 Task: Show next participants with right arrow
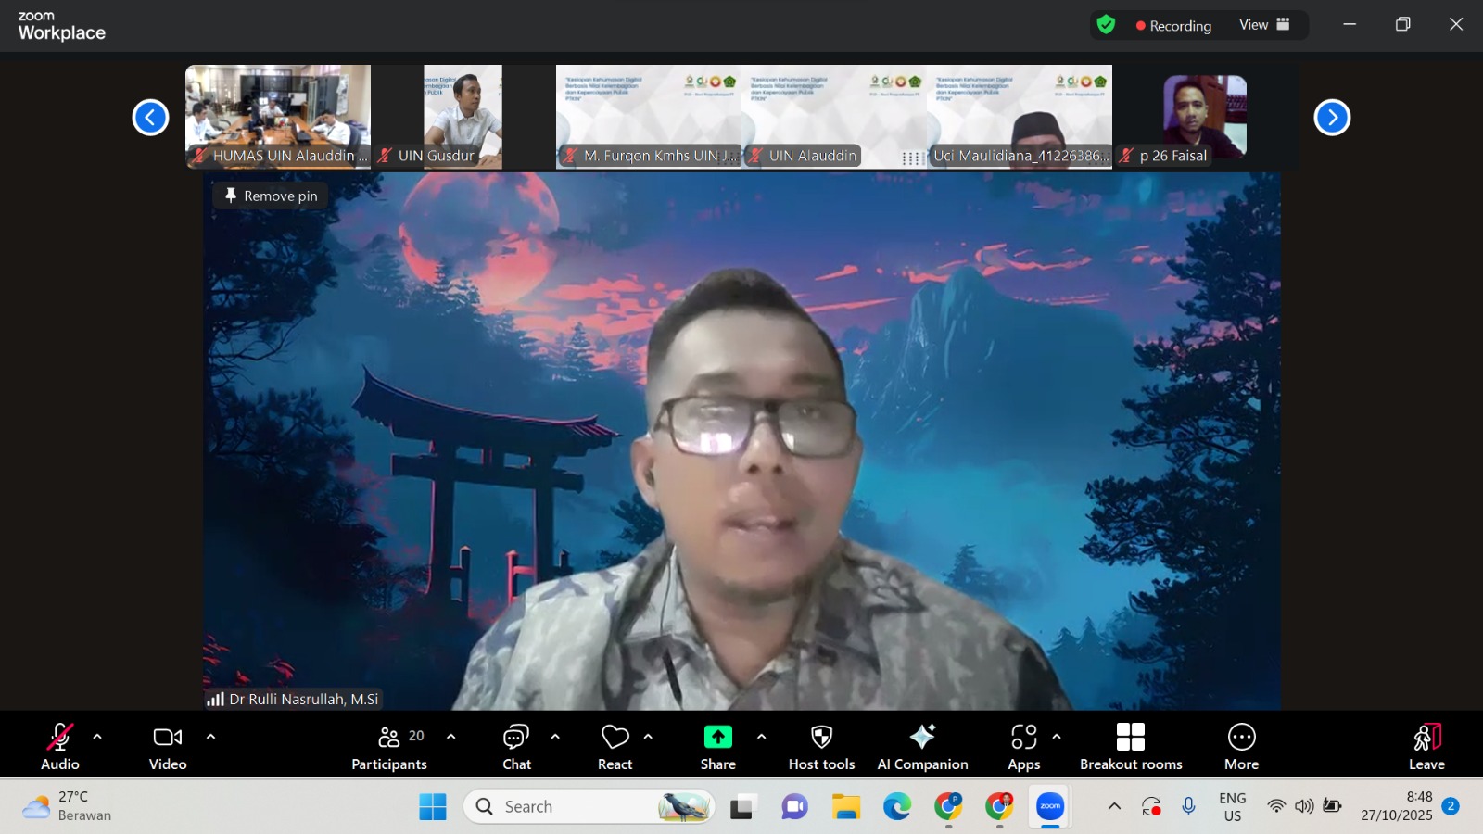[1332, 118]
